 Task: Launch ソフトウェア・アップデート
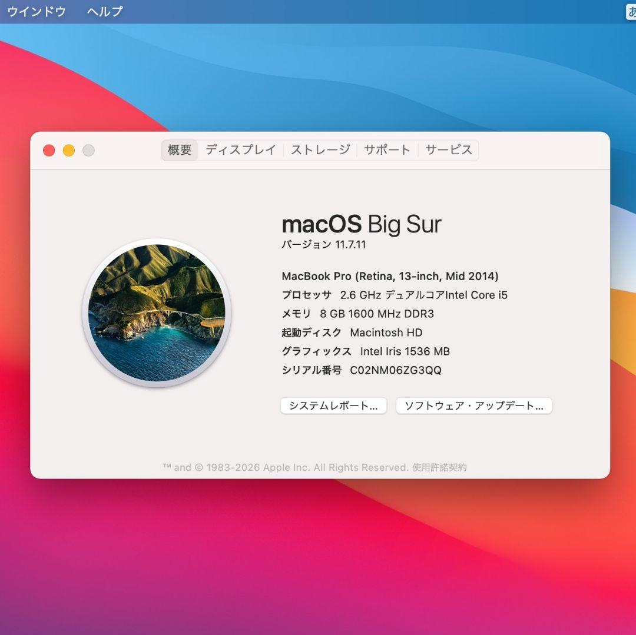click(474, 405)
